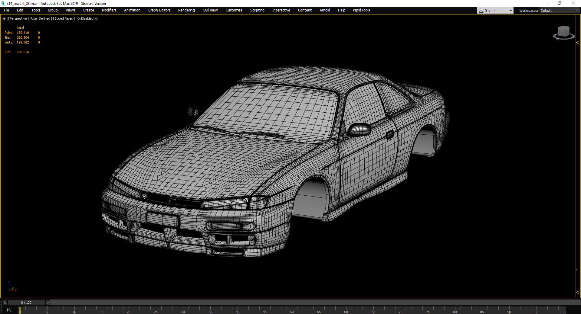Click the Verts count 199,382
The image size is (581, 314).
coord(23,43)
